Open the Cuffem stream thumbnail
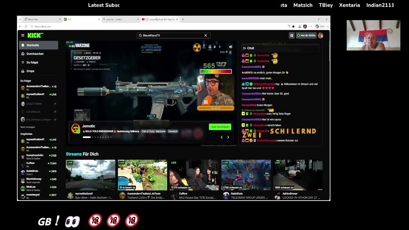The width and height of the screenshot is (409, 230). (x=194, y=175)
